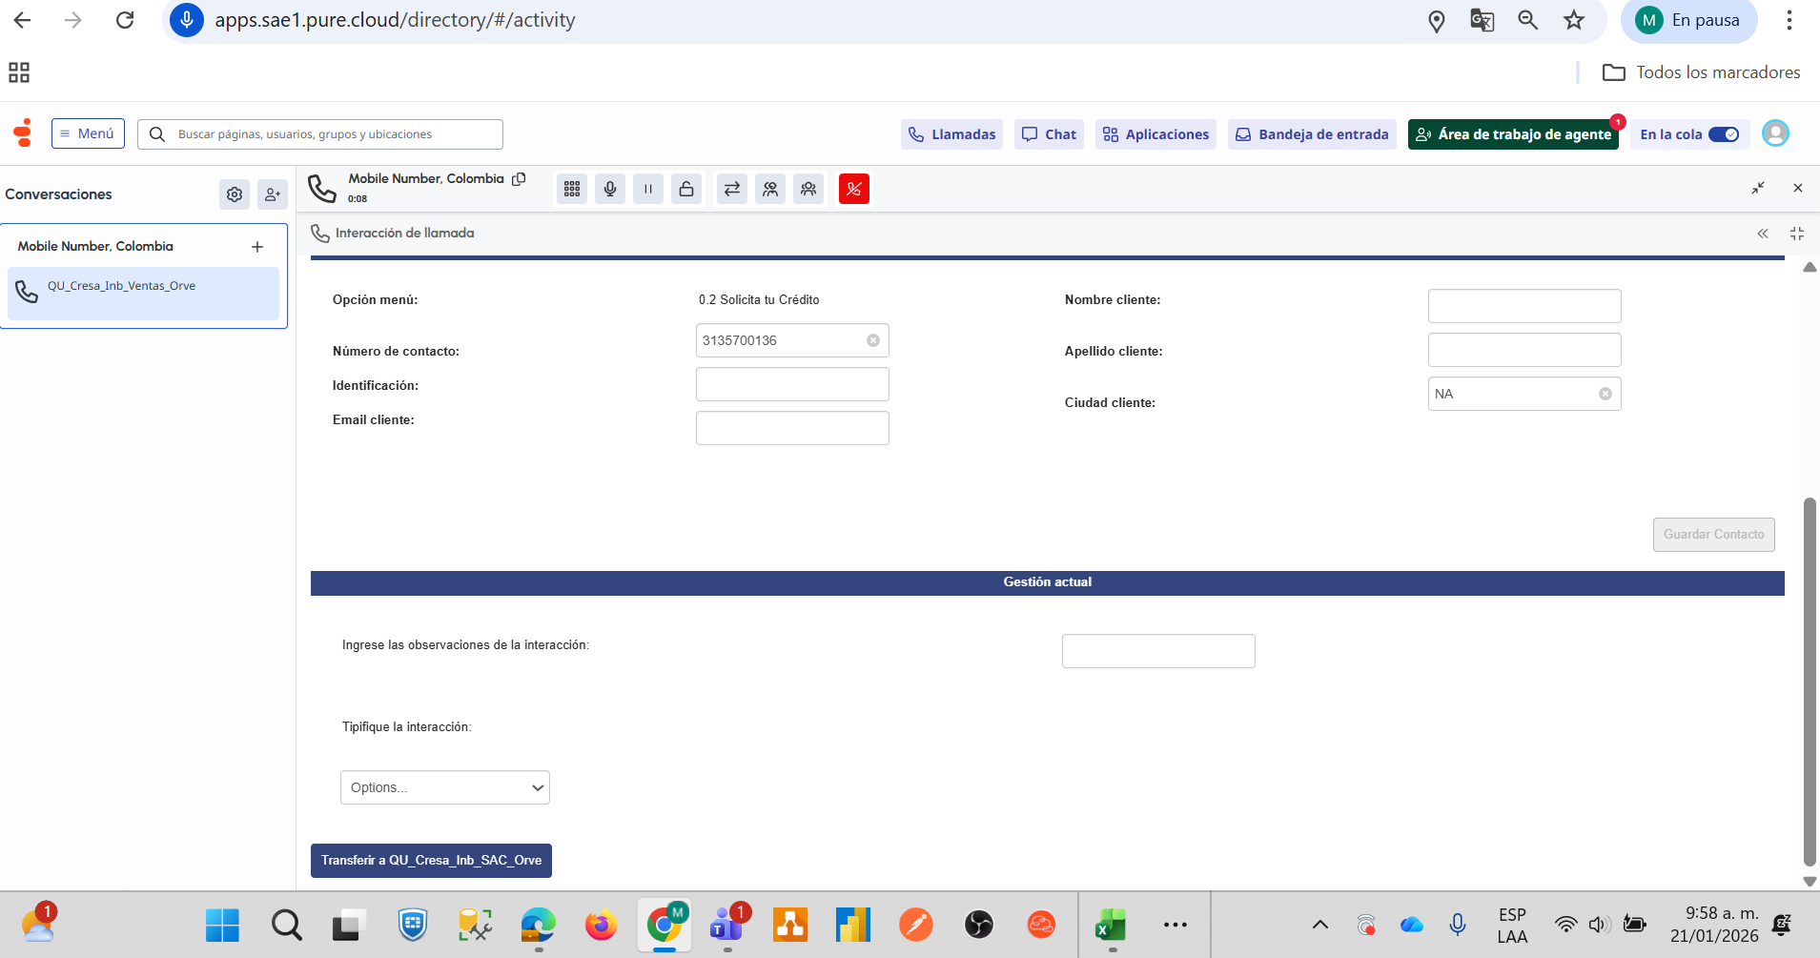Open the Windows Start menu
Image resolution: width=1820 pixels, height=958 pixels.
tap(222, 925)
